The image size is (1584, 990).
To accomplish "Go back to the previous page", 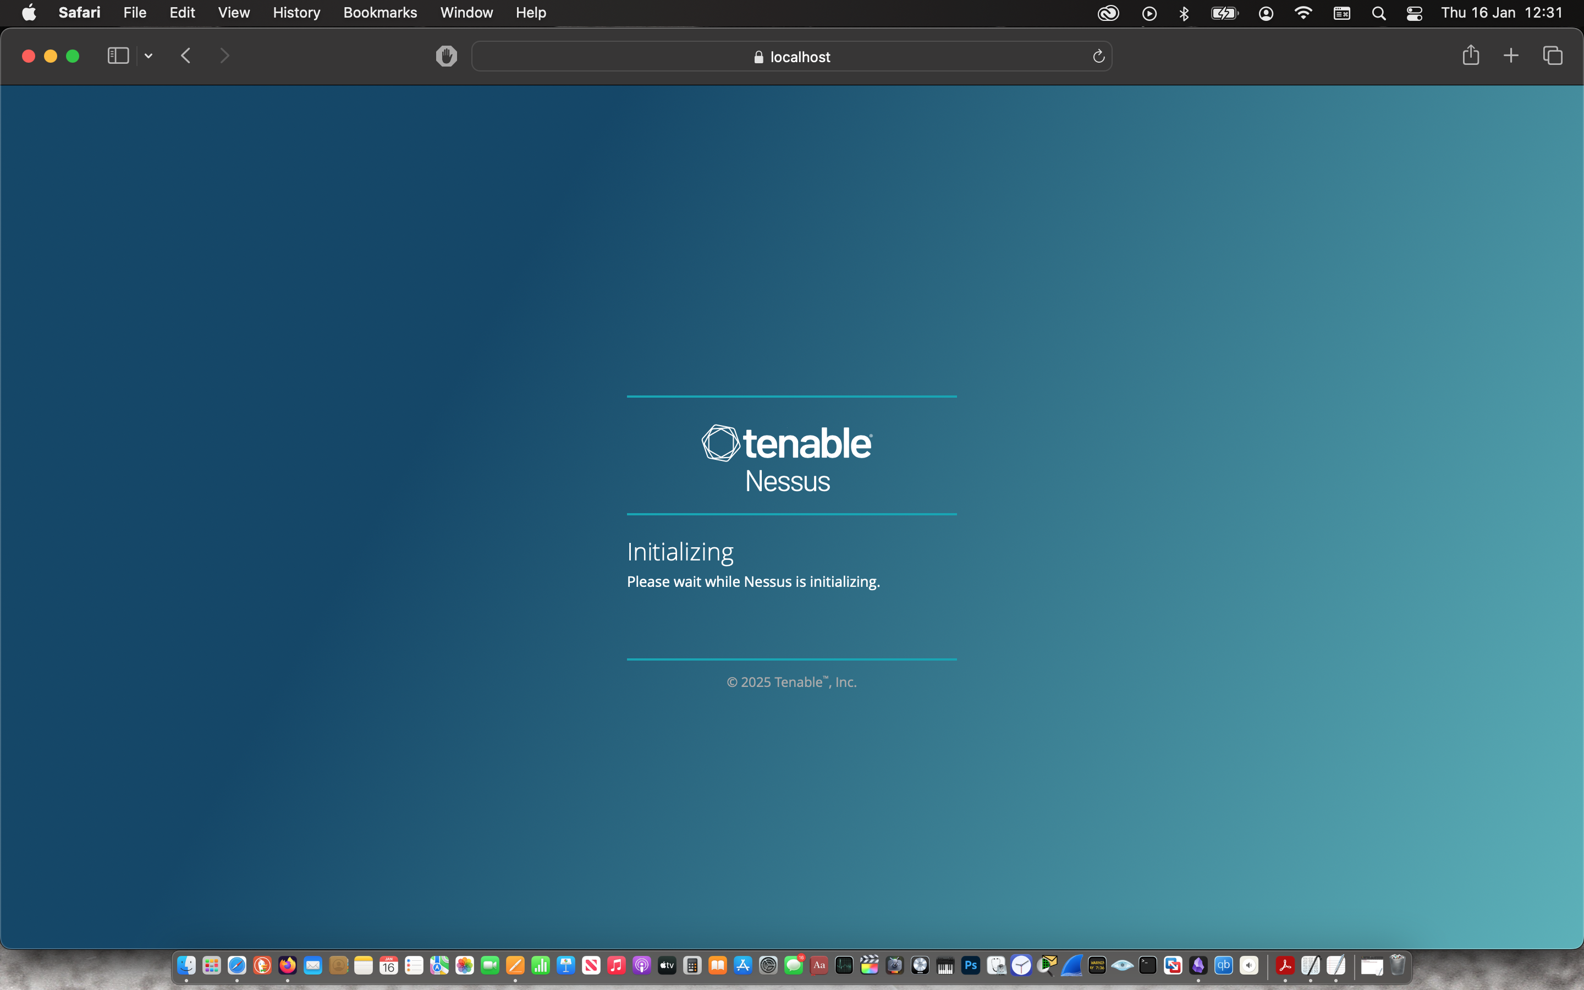I will tap(186, 56).
